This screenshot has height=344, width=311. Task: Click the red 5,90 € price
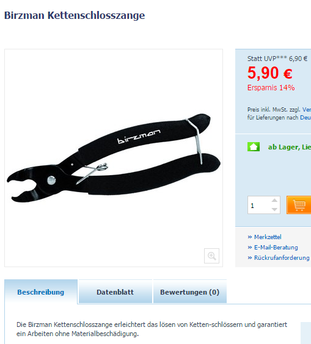pos(269,73)
